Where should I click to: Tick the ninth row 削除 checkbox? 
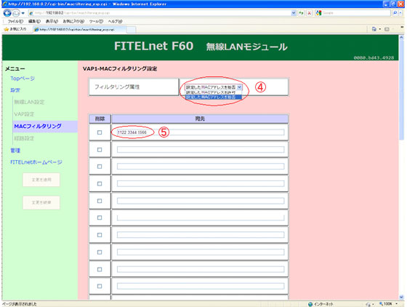100,269
